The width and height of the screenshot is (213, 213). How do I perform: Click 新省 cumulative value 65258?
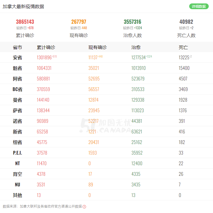[42, 132]
